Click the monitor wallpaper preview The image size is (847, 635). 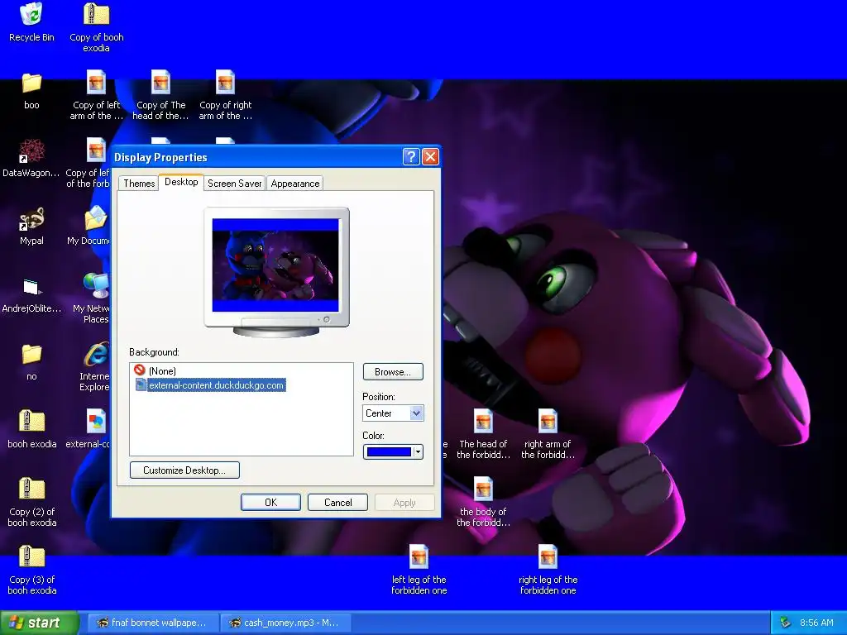(275, 265)
